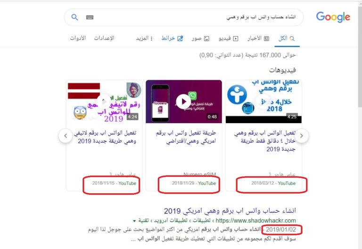Select the الكل search tab
Viewport: 362px width, 249px height.
pyautogui.click(x=287, y=38)
